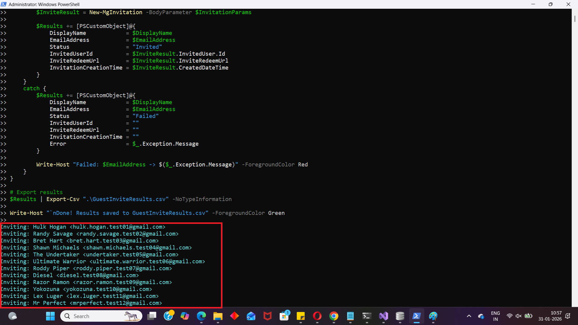Open Sticky Notes from taskbar

[300, 316]
